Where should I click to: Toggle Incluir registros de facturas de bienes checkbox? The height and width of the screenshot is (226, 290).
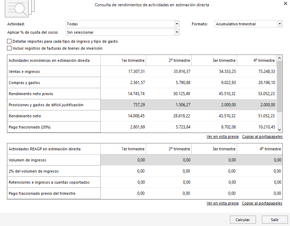click(x=9, y=48)
